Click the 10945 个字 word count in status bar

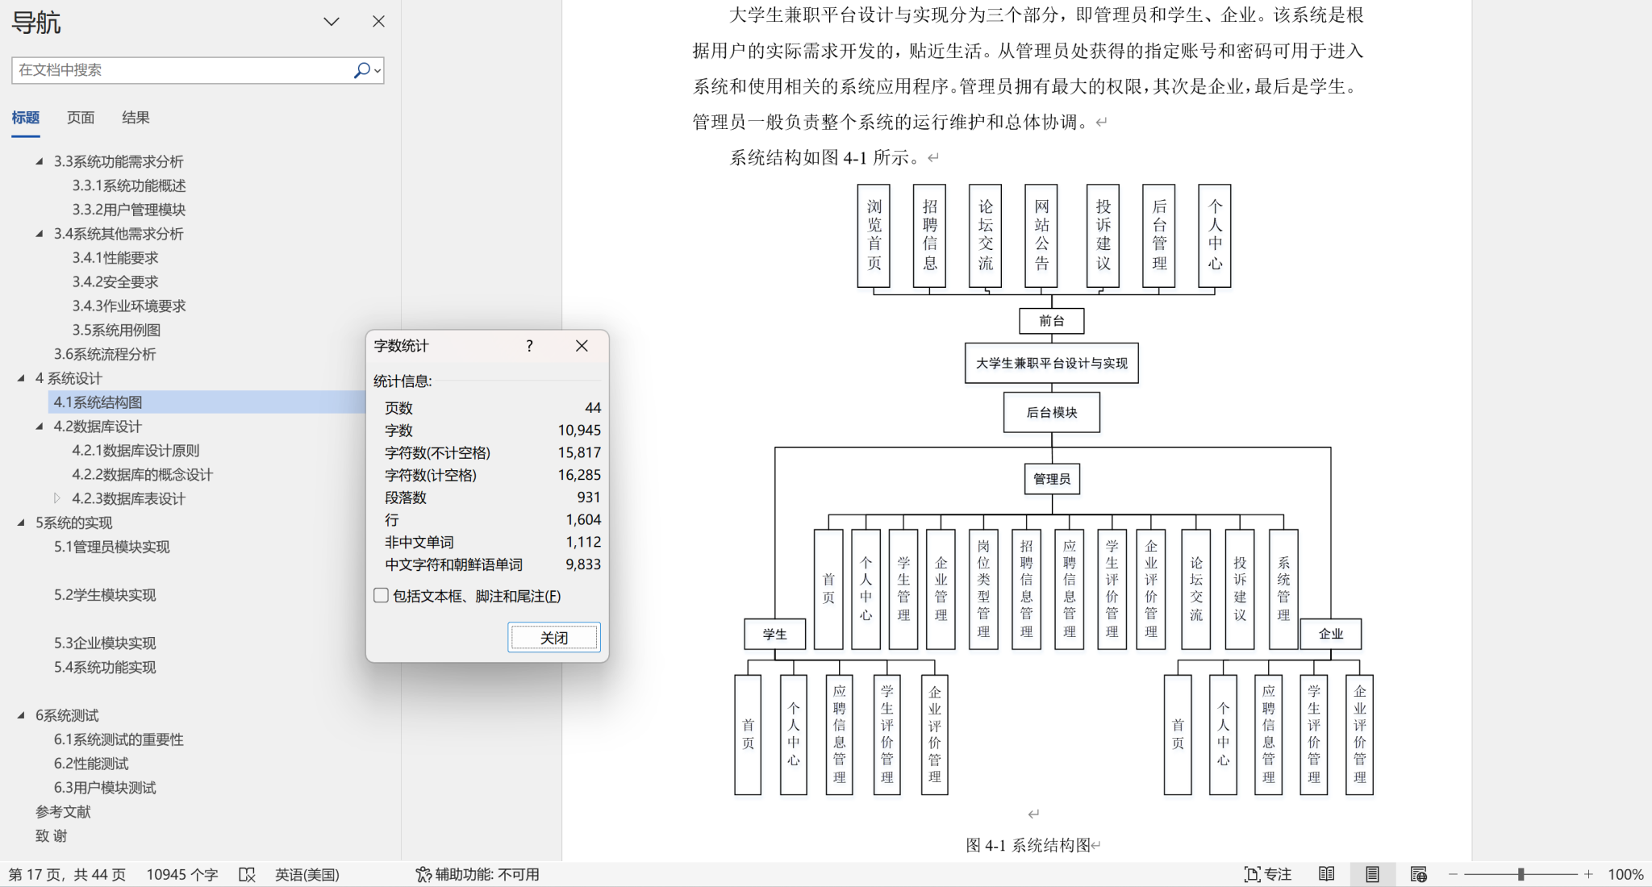(x=182, y=874)
